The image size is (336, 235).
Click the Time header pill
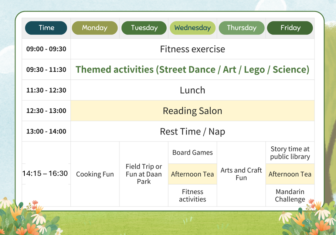pos(46,28)
